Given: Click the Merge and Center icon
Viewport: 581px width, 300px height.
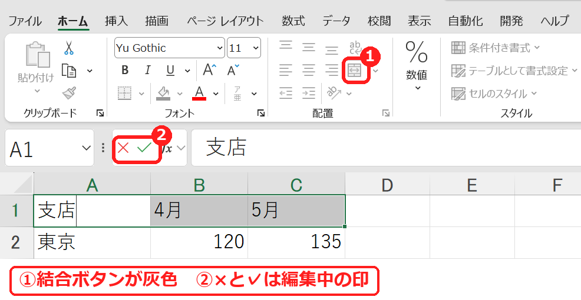Looking at the screenshot, I should coord(355,69).
